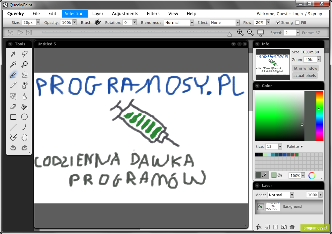Open the Filters menu
The image size is (332, 234).
153,14
